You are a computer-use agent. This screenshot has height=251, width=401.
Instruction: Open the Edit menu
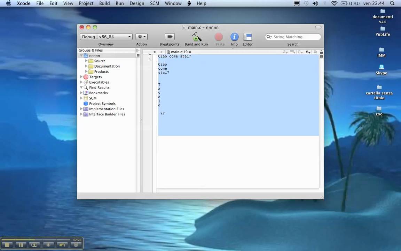(53, 3)
